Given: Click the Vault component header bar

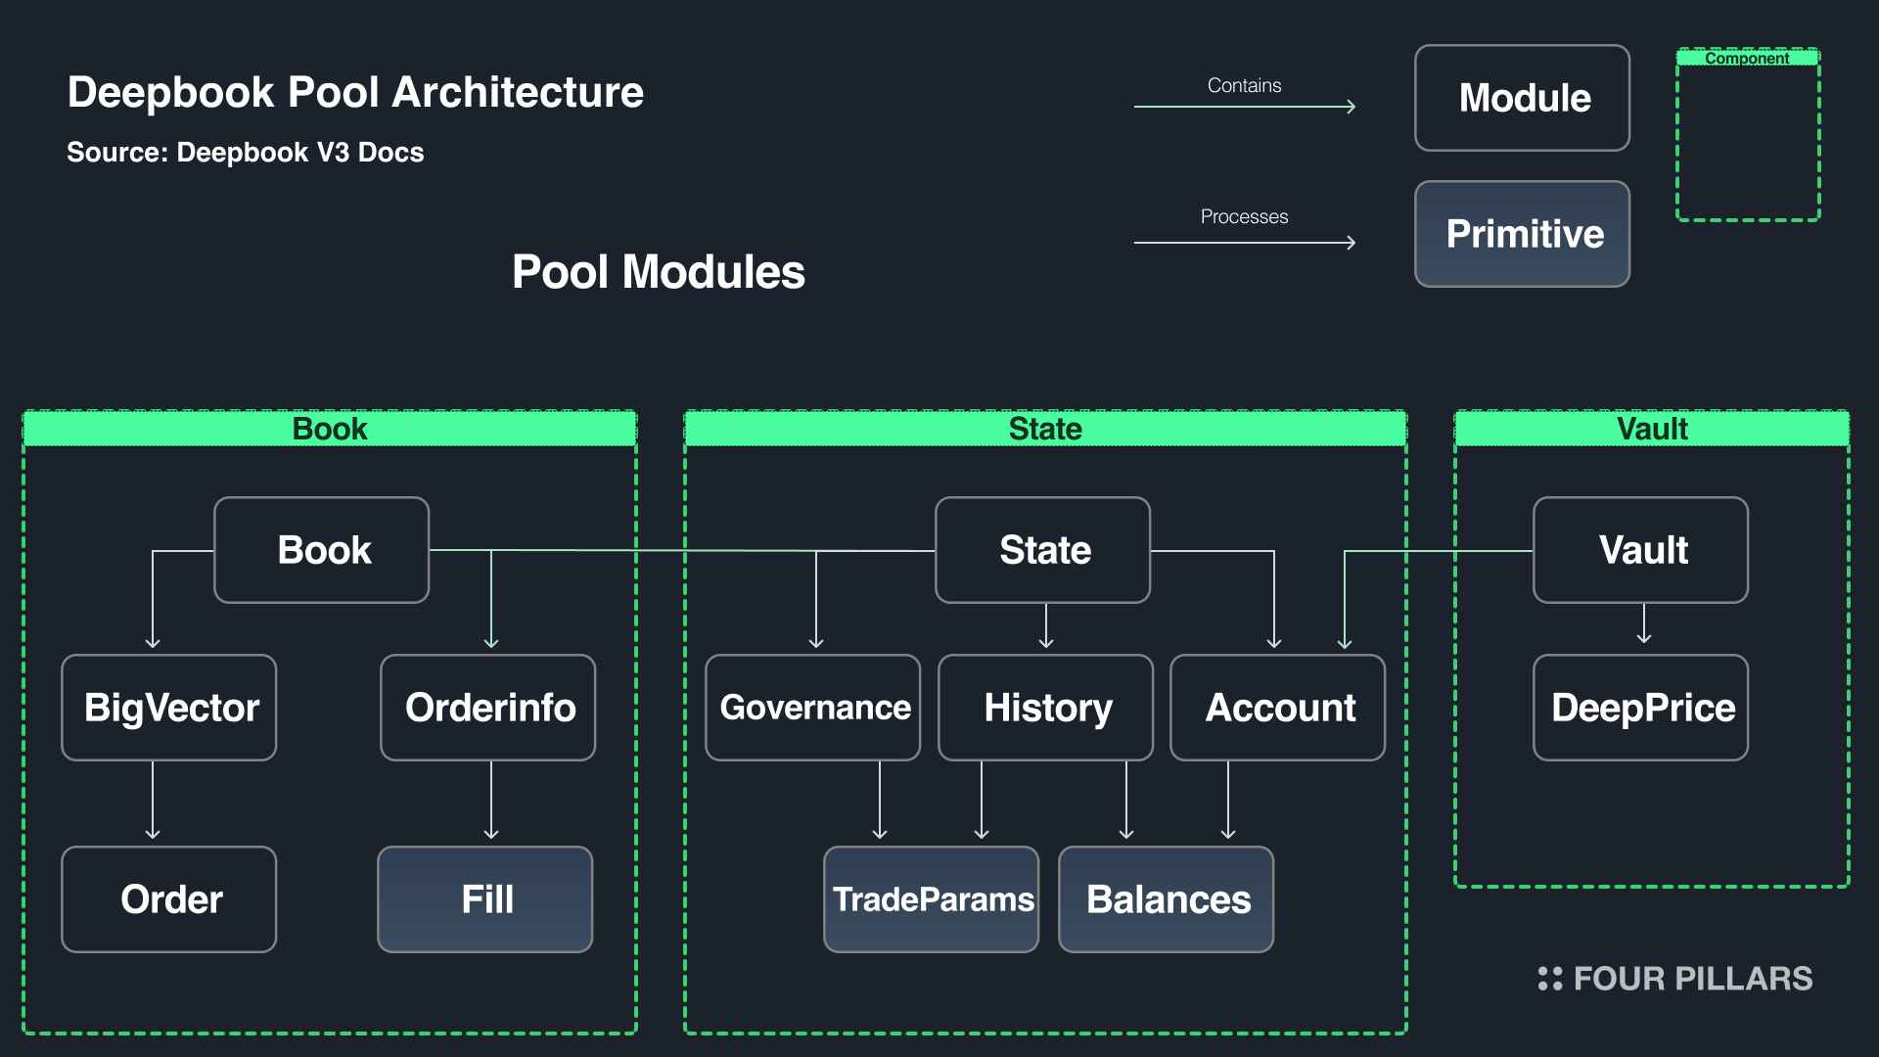Looking at the screenshot, I should pos(1652,429).
